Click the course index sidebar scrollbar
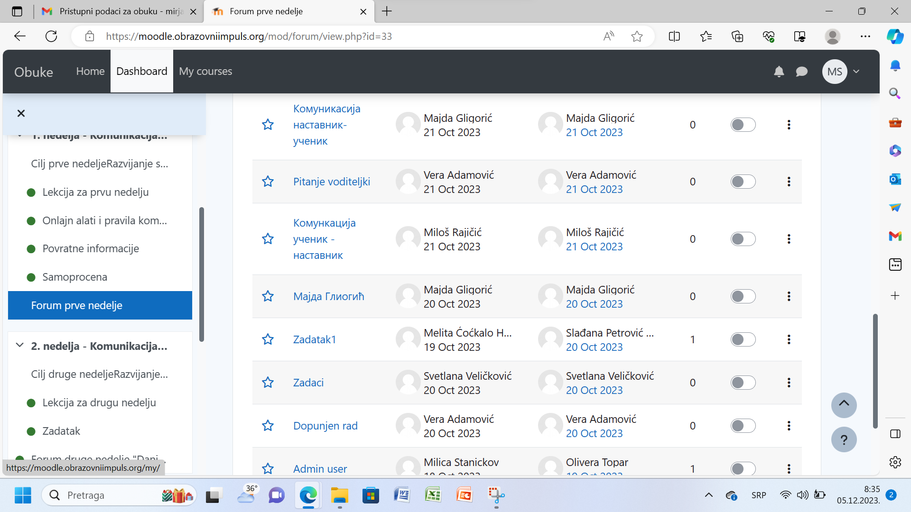911x512 pixels. 202,274
